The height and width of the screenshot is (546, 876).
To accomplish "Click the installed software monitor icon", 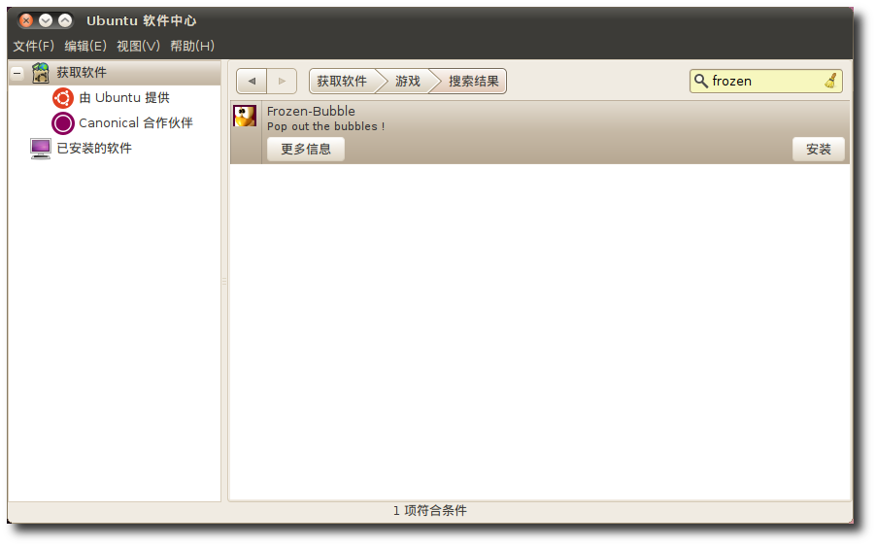I will click(x=41, y=149).
